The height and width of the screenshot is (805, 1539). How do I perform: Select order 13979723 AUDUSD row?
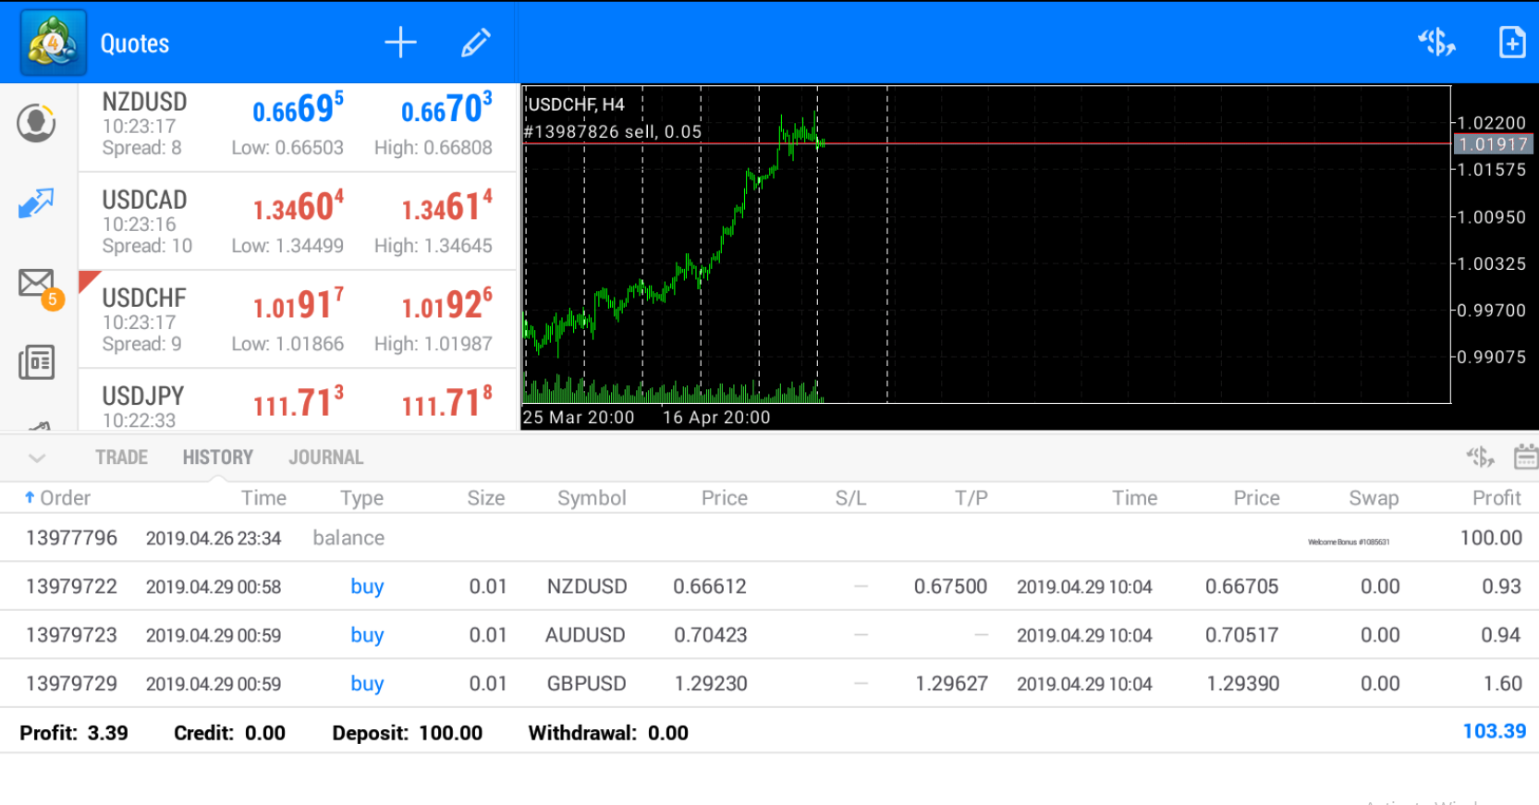tap(769, 635)
